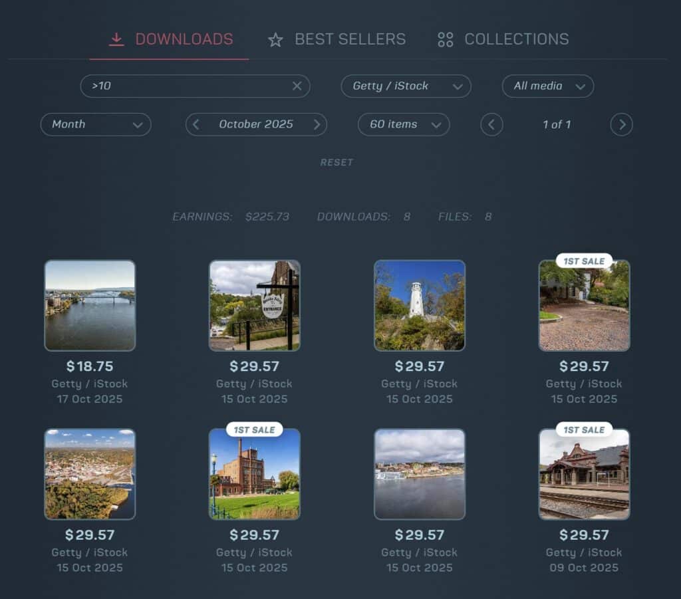
Task: Clear the '>10' search filter with the X
Action: click(297, 86)
